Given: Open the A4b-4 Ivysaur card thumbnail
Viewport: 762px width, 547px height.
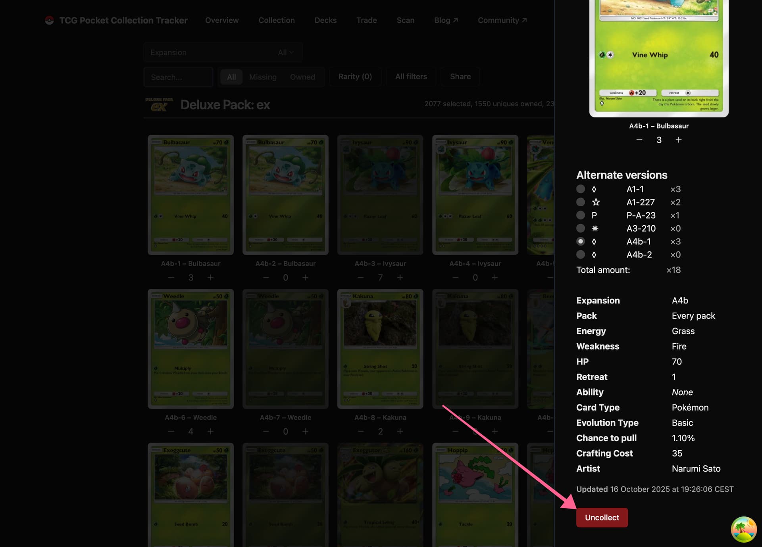Looking at the screenshot, I should (475, 195).
